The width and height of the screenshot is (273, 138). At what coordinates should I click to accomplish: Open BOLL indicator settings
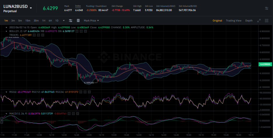pyautogui.click(x=81, y=31)
